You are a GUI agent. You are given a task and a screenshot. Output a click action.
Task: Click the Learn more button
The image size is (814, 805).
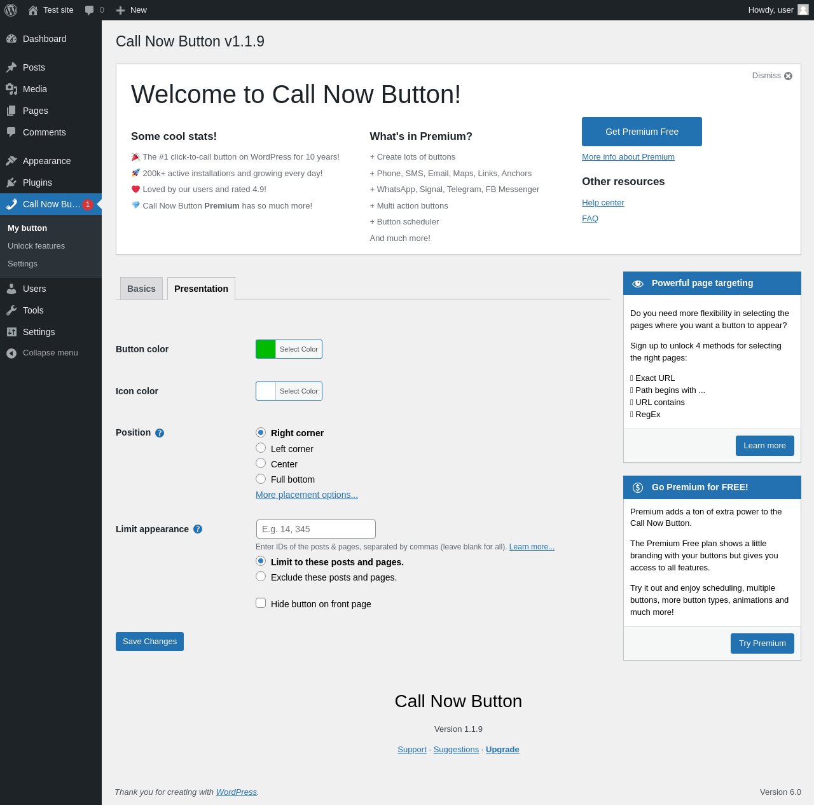click(764, 446)
